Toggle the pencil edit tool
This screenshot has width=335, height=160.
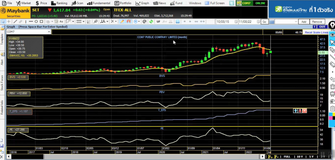(x=122, y=22)
